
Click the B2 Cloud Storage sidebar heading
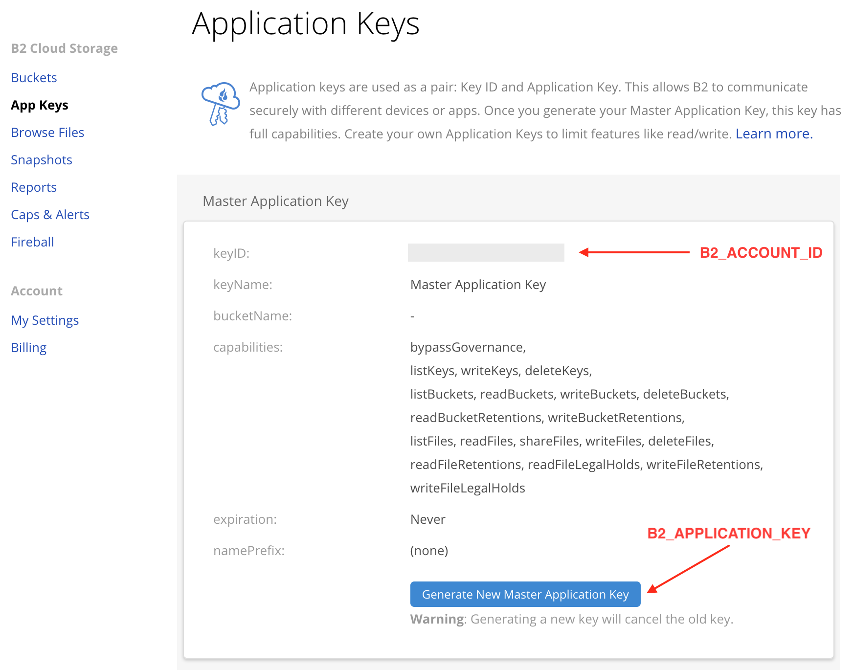point(64,48)
